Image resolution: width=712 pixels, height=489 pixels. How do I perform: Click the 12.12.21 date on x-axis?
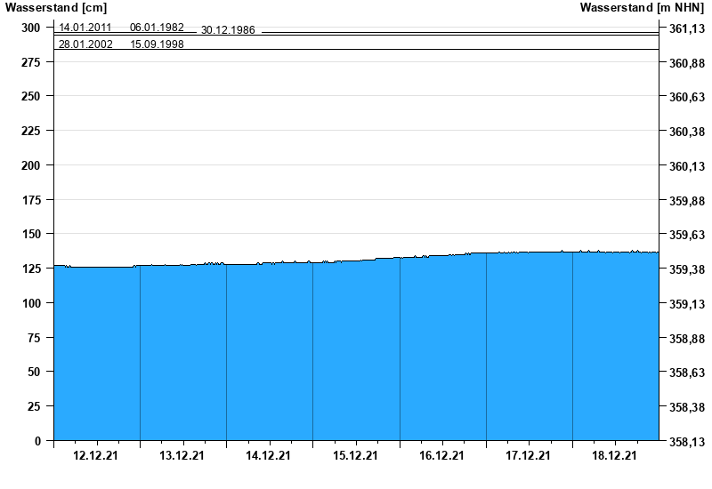(97, 456)
